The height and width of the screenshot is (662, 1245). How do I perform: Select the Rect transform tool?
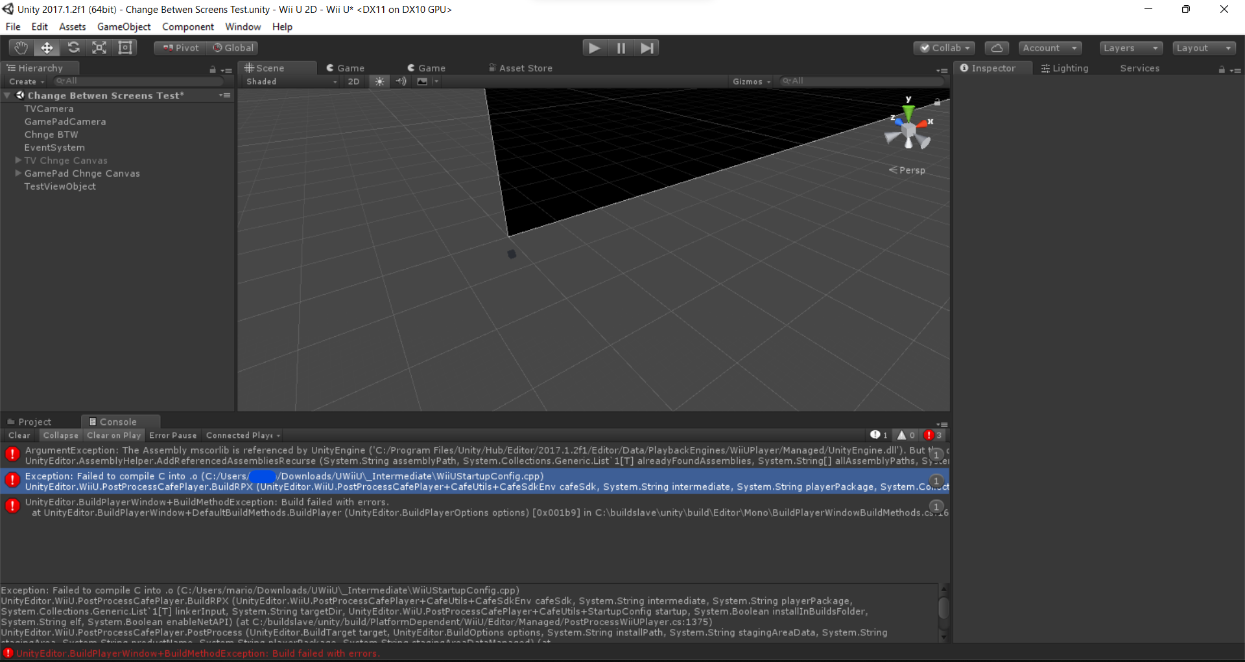pos(125,48)
